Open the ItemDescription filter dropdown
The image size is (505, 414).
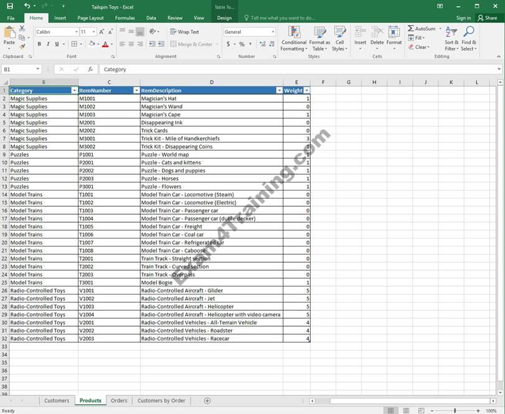pyautogui.click(x=279, y=91)
